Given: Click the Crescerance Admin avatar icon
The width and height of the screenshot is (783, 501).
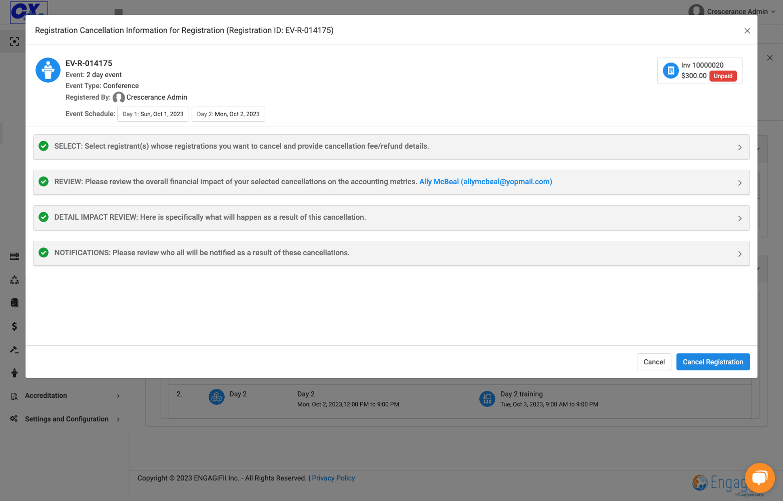Looking at the screenshot, I should [696, 11].
